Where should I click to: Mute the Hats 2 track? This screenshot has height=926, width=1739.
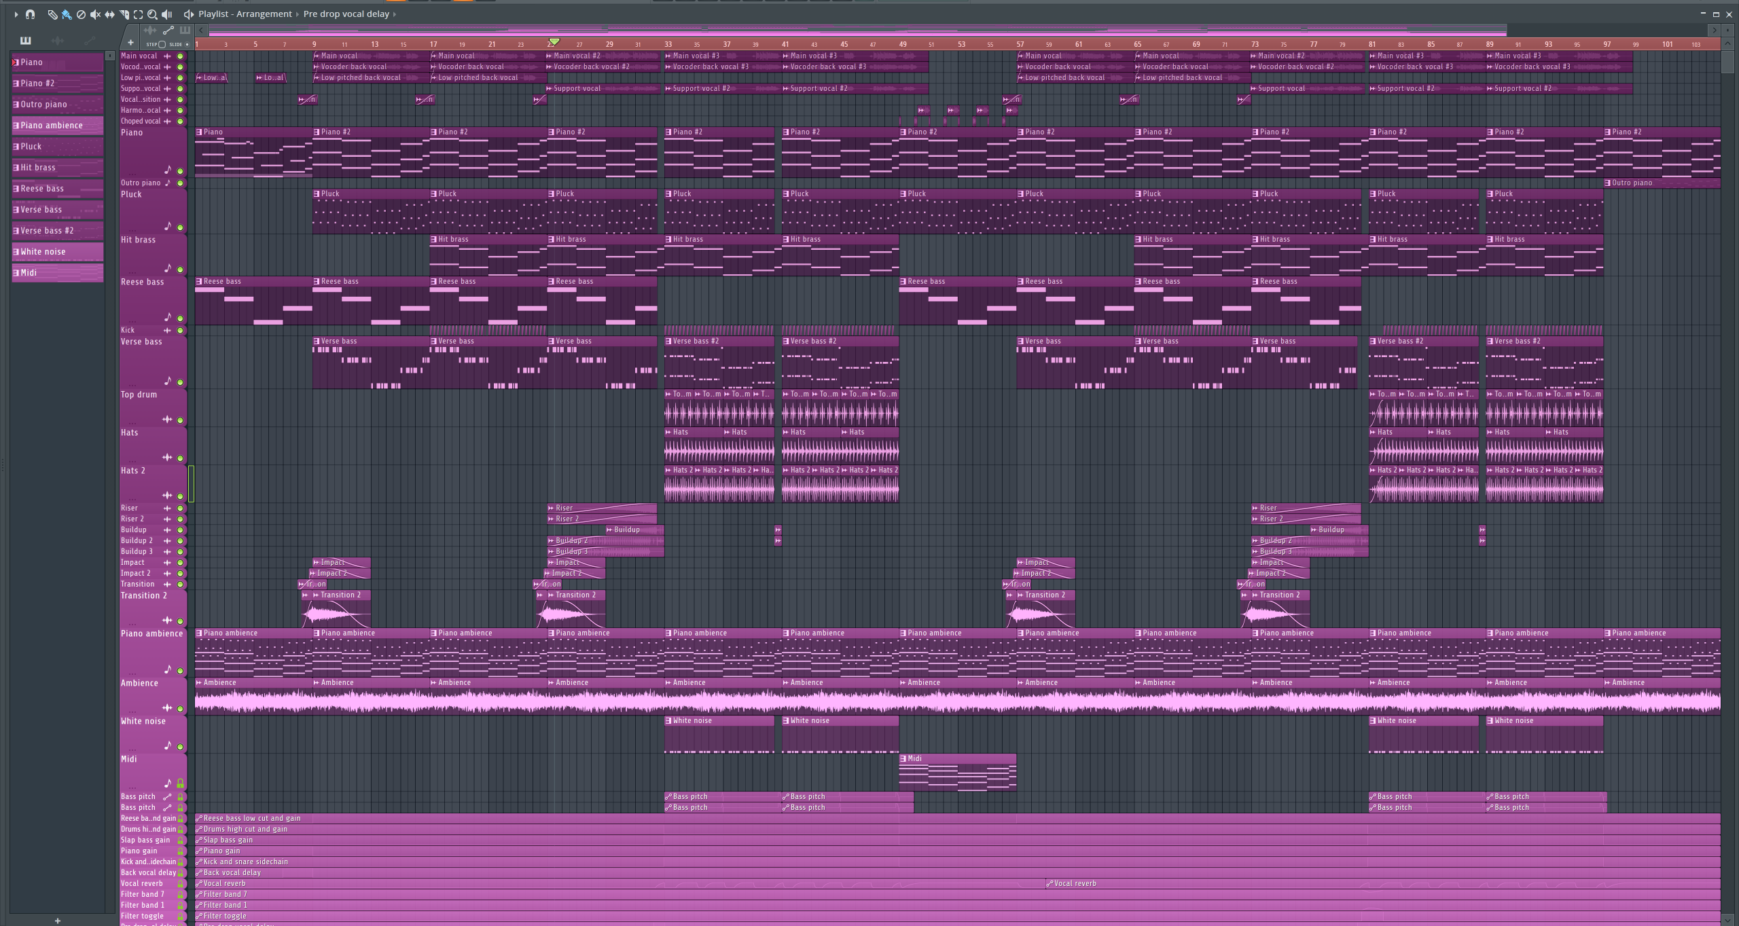click(180, 496)
